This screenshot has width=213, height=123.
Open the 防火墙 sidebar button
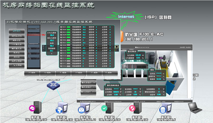coord(17,53)
